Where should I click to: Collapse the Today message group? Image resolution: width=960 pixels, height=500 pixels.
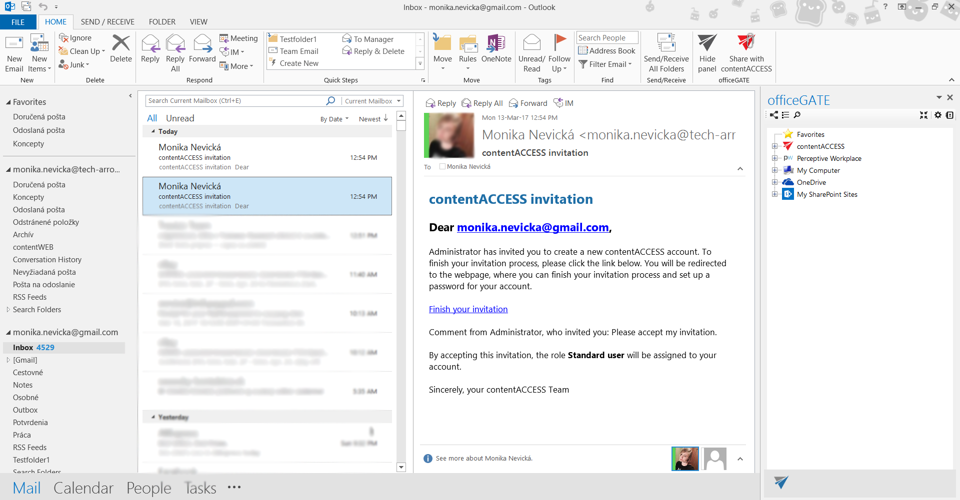coord(153,131)
